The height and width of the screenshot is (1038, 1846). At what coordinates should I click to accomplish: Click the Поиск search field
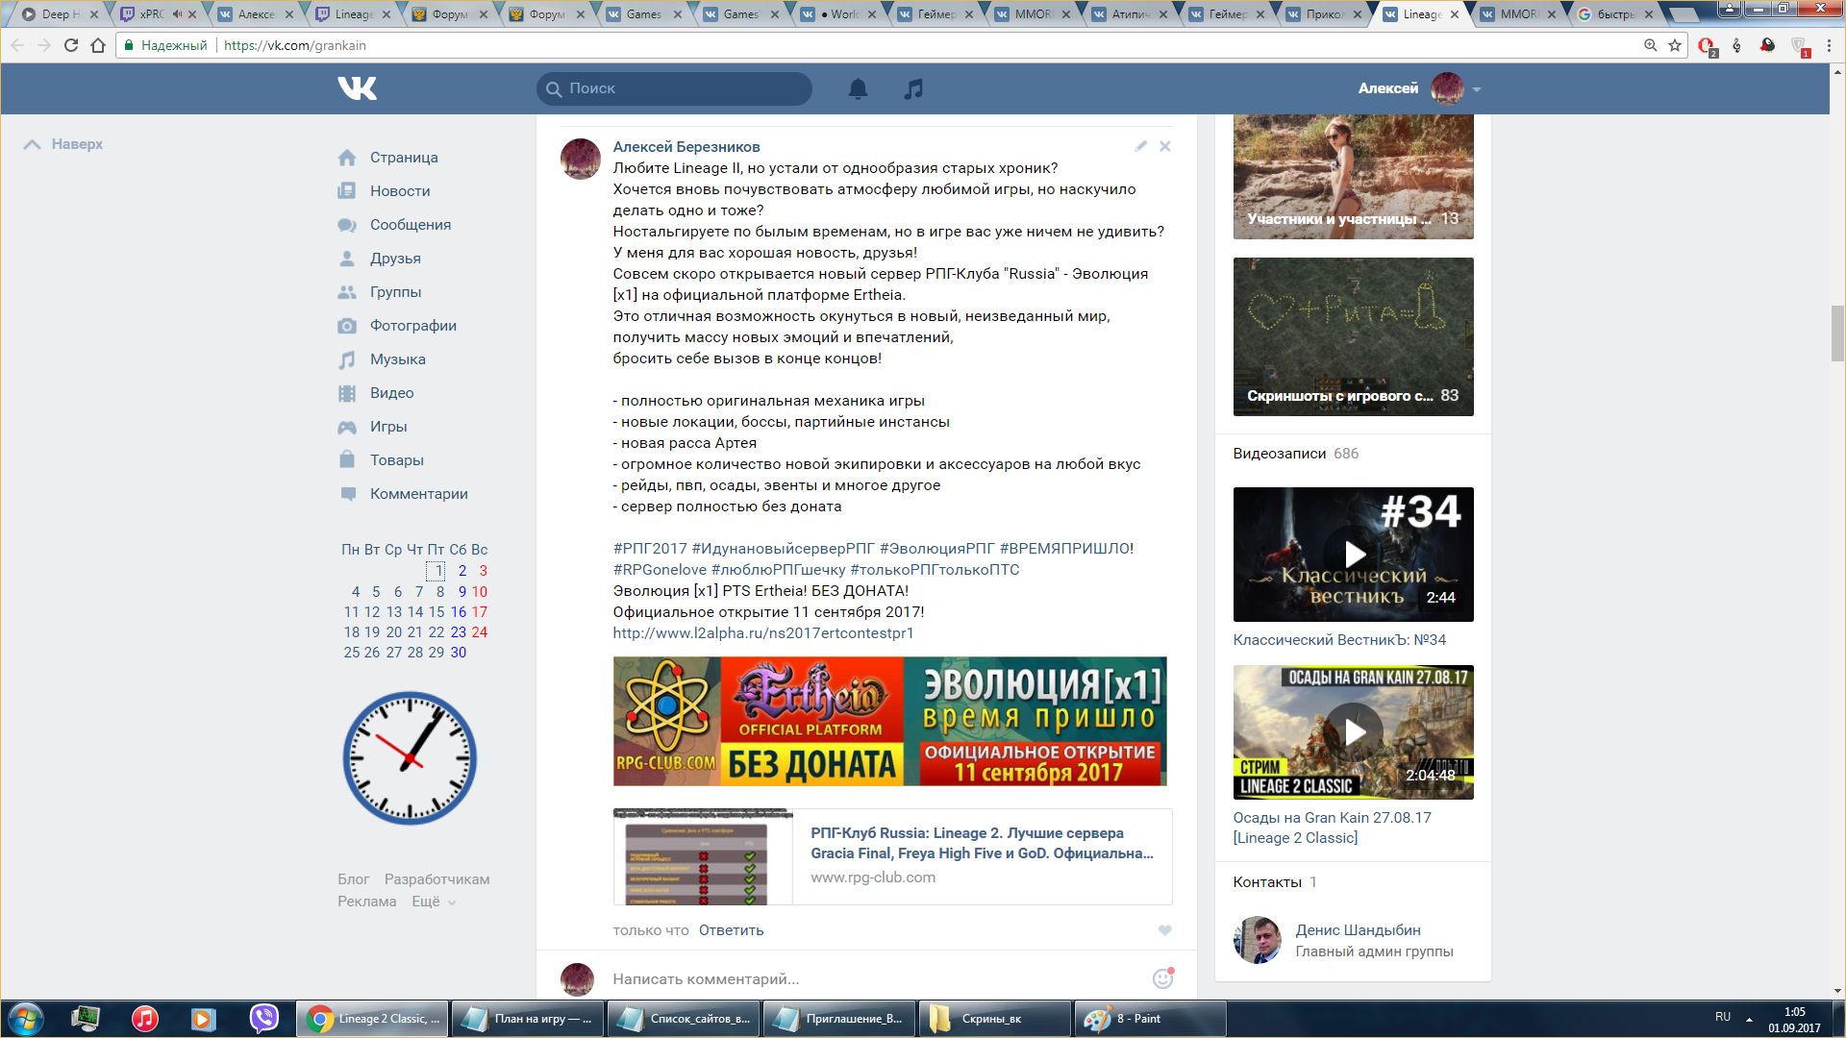(674, 88)
